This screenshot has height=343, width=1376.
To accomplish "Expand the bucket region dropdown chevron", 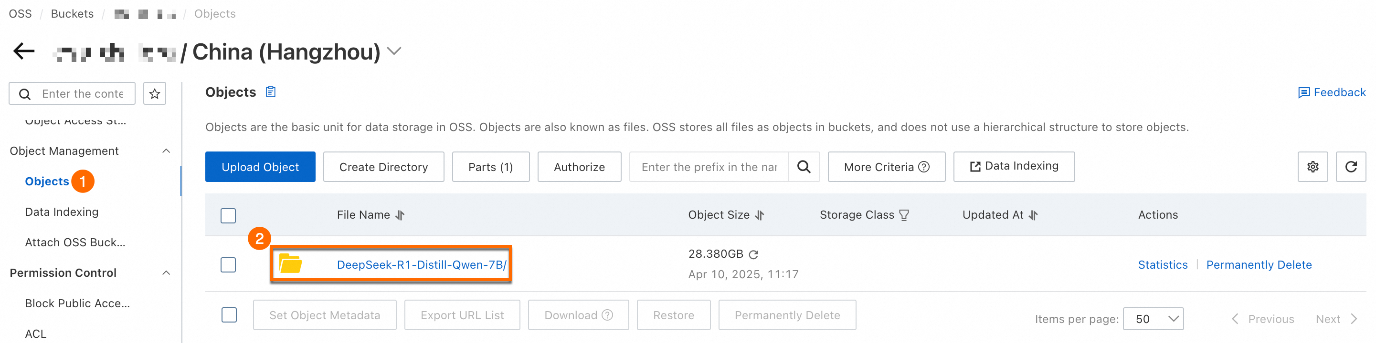I will 394,51.
